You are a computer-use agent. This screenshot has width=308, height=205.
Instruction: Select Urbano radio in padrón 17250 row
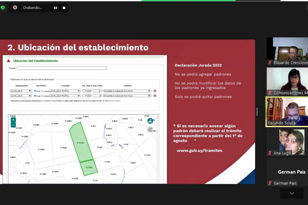click(x=42, y=96)
